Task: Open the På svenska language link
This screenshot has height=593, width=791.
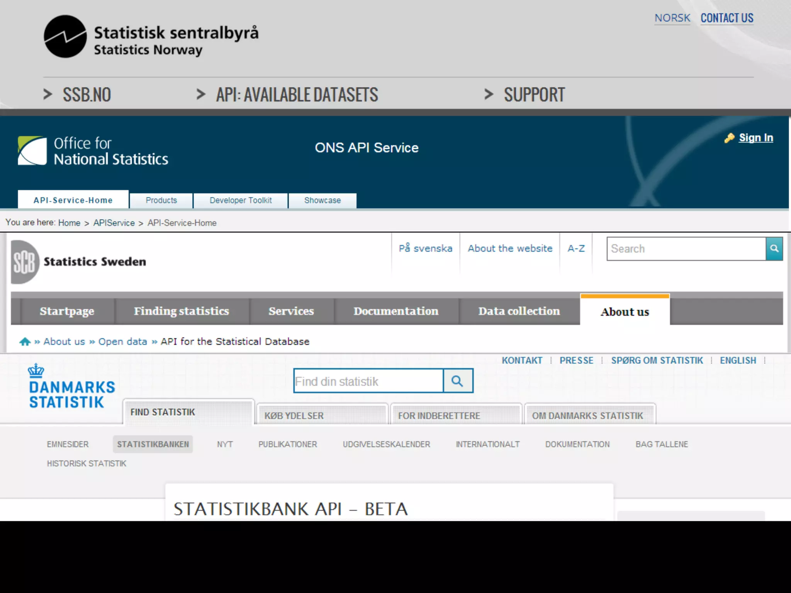Action: (x=425, y=248)
